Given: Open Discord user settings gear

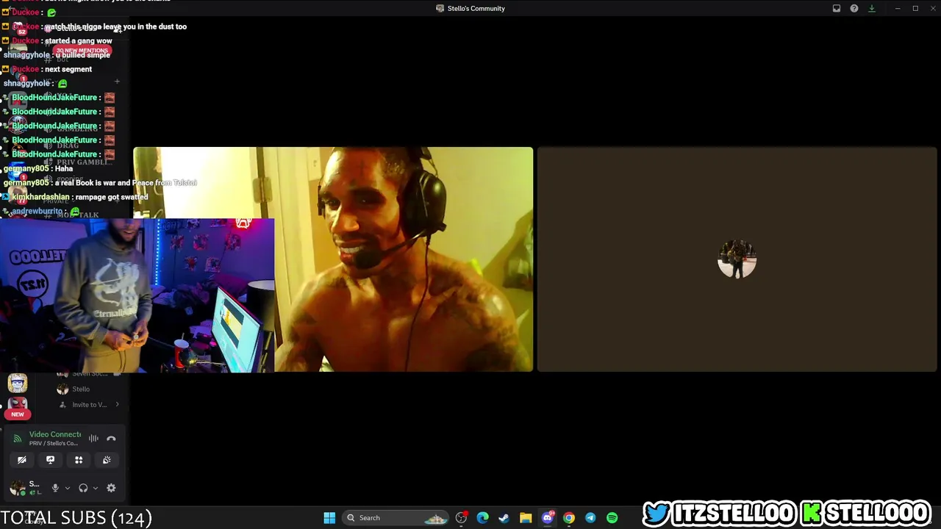Looking at the screenshot, I should pos(111,488).
